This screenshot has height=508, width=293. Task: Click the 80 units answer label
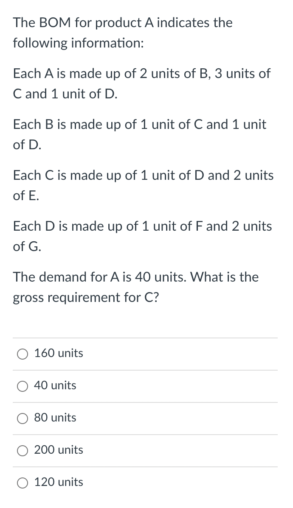pos(55,418)
